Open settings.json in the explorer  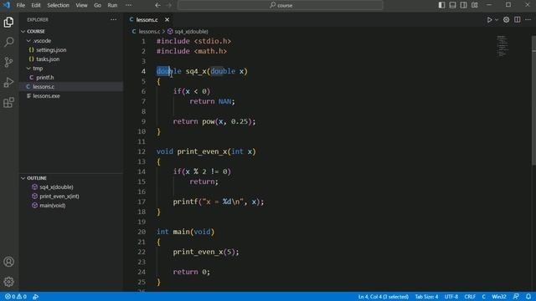51,50
